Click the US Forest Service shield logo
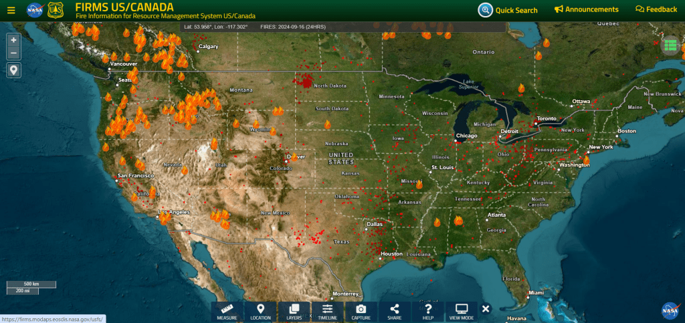Viewport: 685px width, 323px height. coord(55,10)
